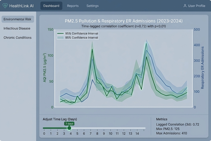
Task: Click the time lag slider handle
Action: tap(69, 128)
